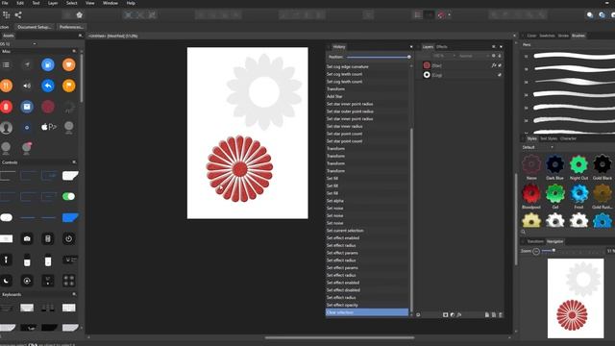Image resolution: width=615 pixels, height=346 pixels.
Task: Apply the Night Out style
Action: tap(578, 164)
